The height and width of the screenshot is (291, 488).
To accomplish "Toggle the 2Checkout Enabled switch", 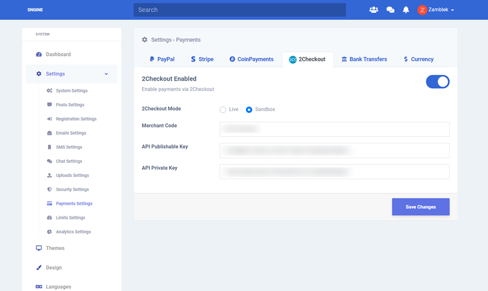I will coord(438,82).
